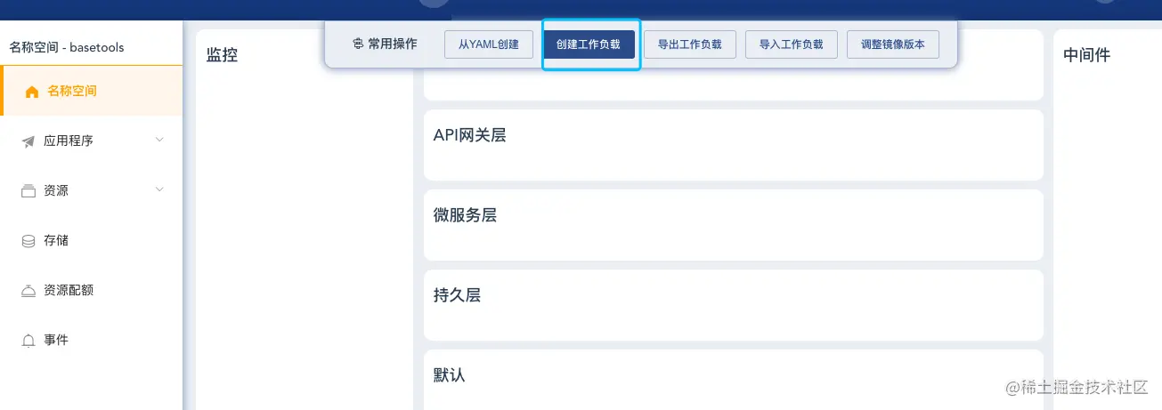The image size is (1162, 410).
Task: Select the 持久层 panel
Action: (x=733, y=304)
